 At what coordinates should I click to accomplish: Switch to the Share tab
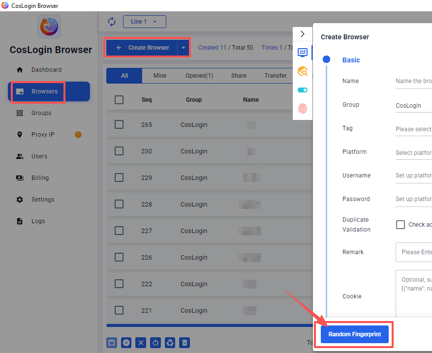(x=239, y=75)
